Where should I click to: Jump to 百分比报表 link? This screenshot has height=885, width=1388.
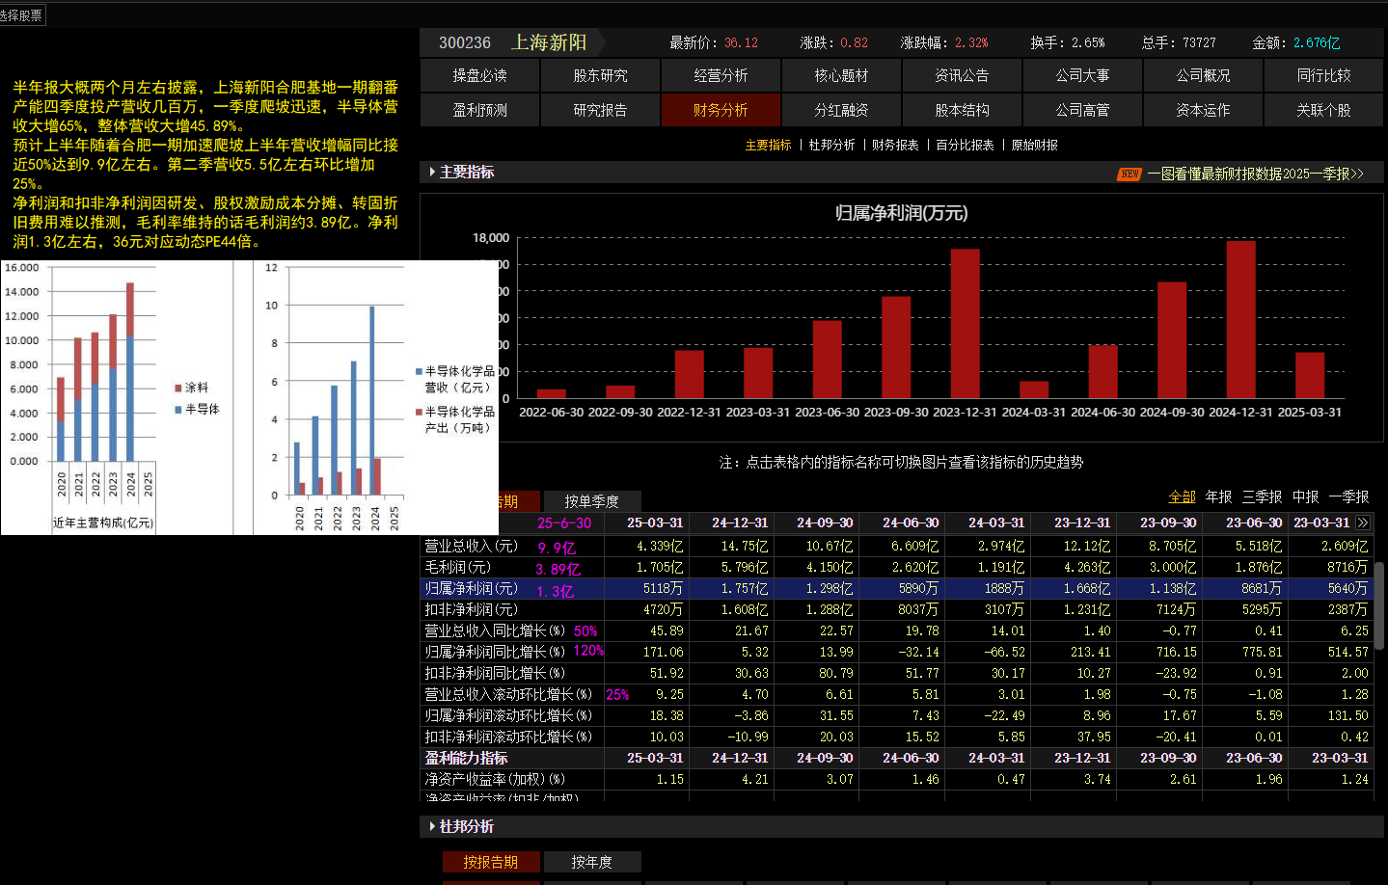coord(965,145)
